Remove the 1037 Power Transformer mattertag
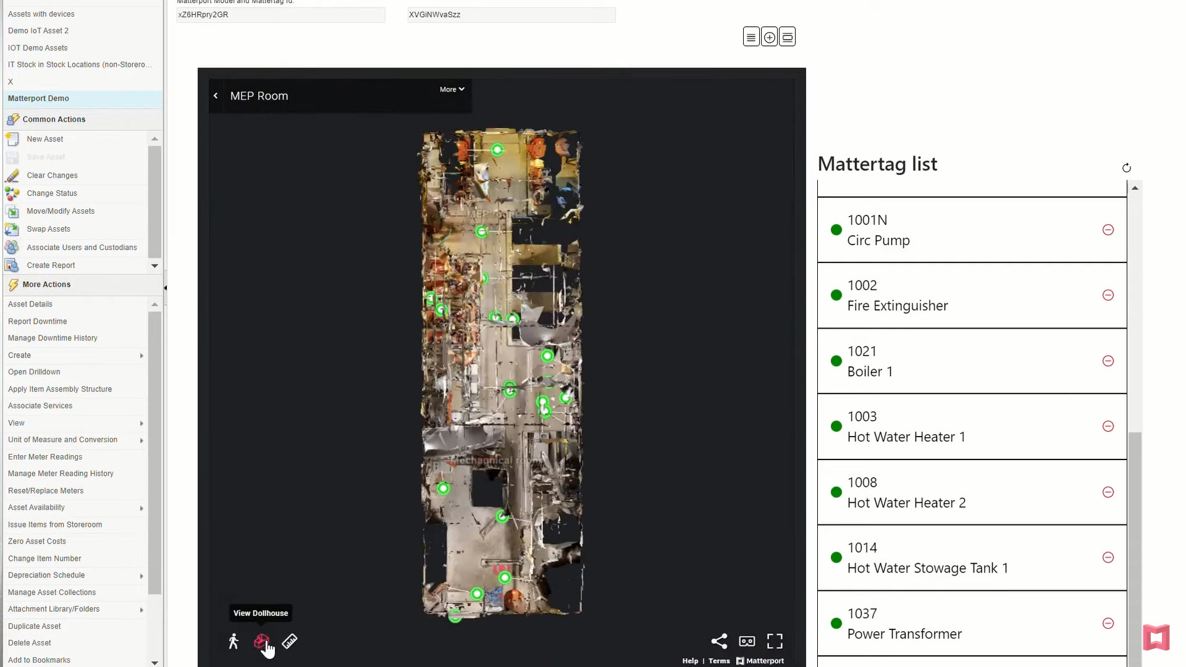1186x667 pixels. 1108,623
